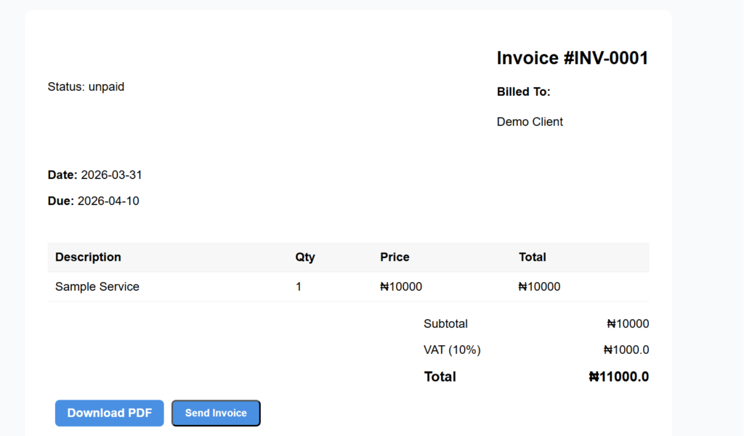Click the Description column header
This screenshot has width=744, height=436.
88,257
